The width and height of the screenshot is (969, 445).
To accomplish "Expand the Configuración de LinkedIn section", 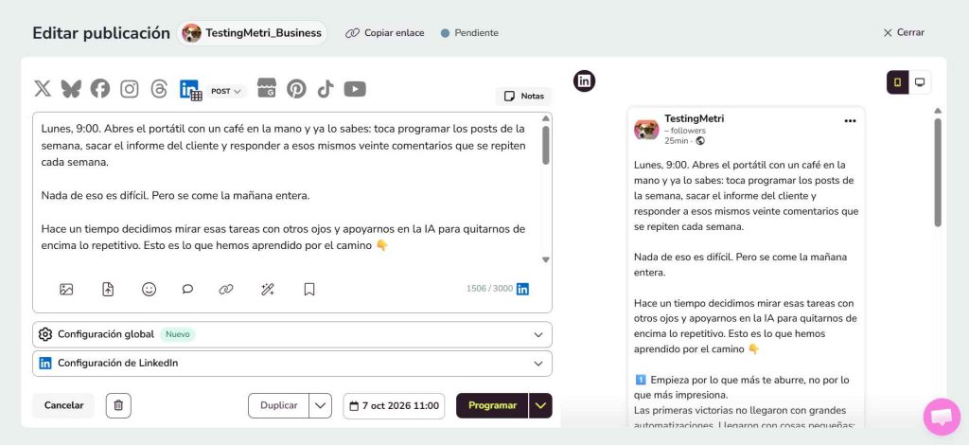I will click(x=292, y=364).
